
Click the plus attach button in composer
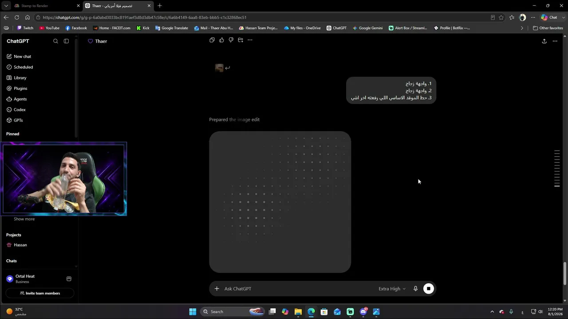pyautogui.click(x=217, y=289)
